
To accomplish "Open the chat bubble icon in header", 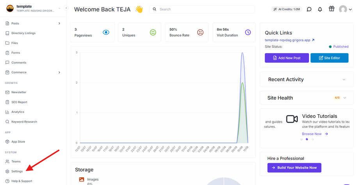I will pos(309,9).
